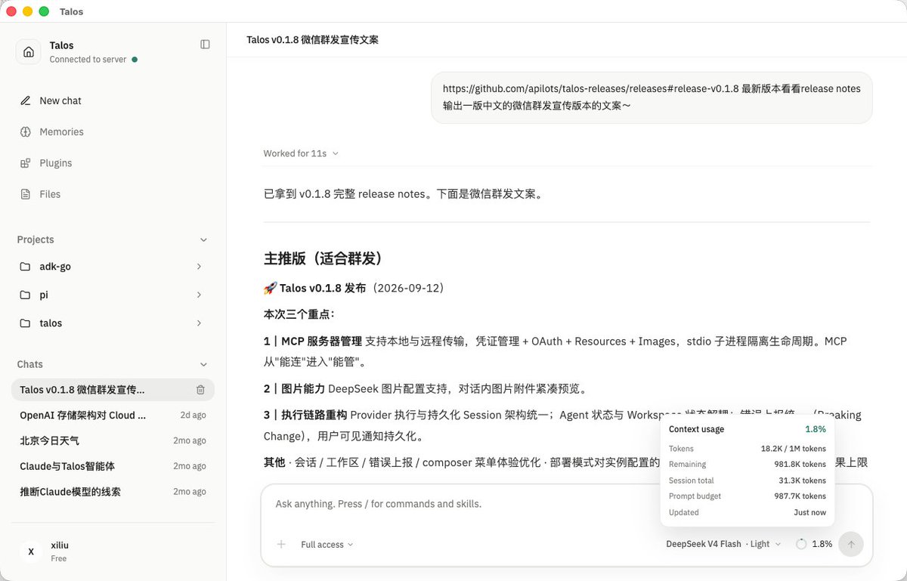Open the DeepSeek V4 Flash model dropdown
The height and width of the screenshot is (581, 907).
pos(723,544)
